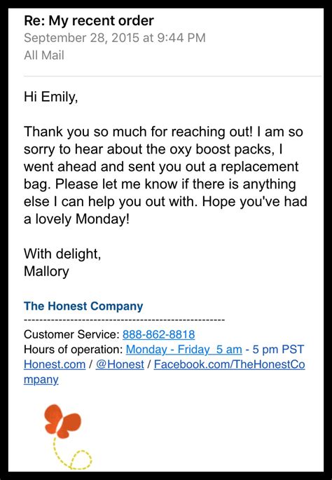This screenshot has width=332, height=480.
Task: Call customer service number 888-862-8818
Action: [158, 334]
